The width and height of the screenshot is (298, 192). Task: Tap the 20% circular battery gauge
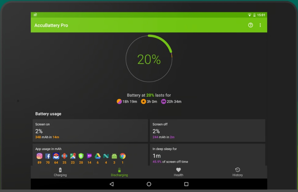[149, 59]
